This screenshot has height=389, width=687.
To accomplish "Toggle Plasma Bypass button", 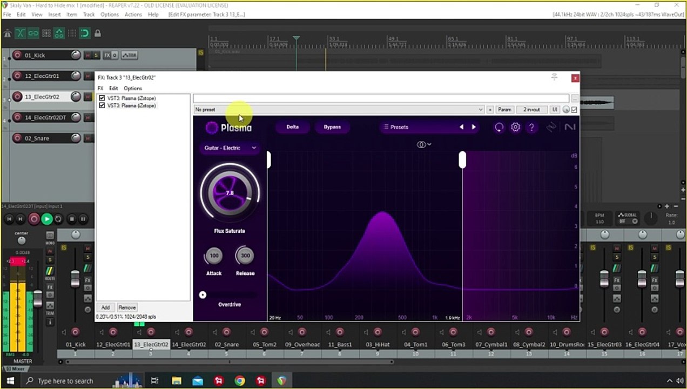I will (332, 127).
